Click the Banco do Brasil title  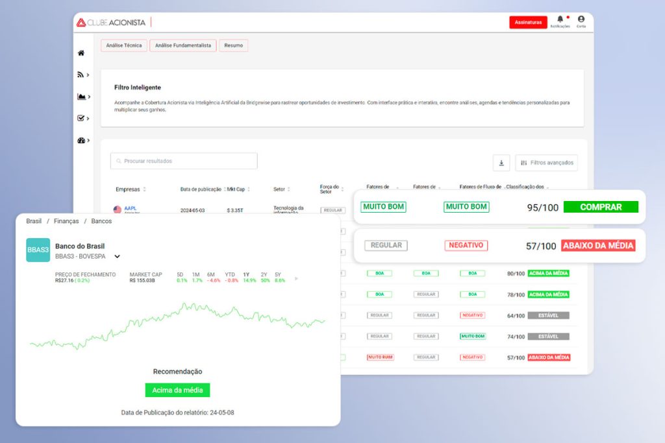[x=80, y=246]
